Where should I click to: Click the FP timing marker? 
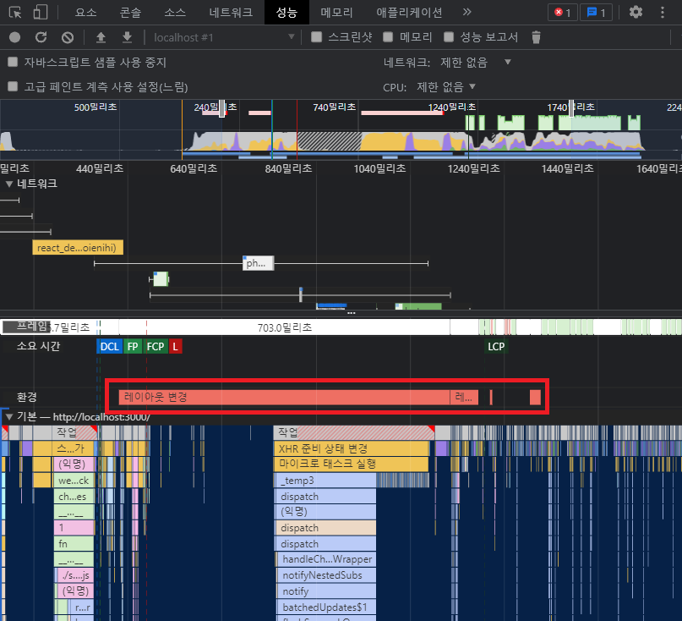coord(133,347)
